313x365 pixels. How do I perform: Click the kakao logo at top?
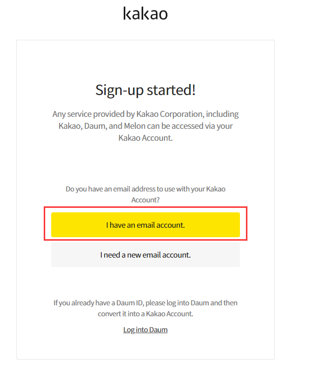pos(146,13)
